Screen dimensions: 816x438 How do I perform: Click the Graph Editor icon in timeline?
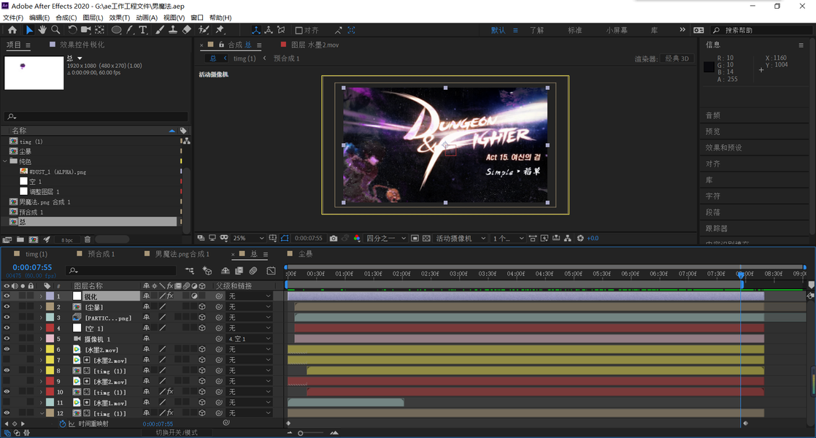click(271, 271)
